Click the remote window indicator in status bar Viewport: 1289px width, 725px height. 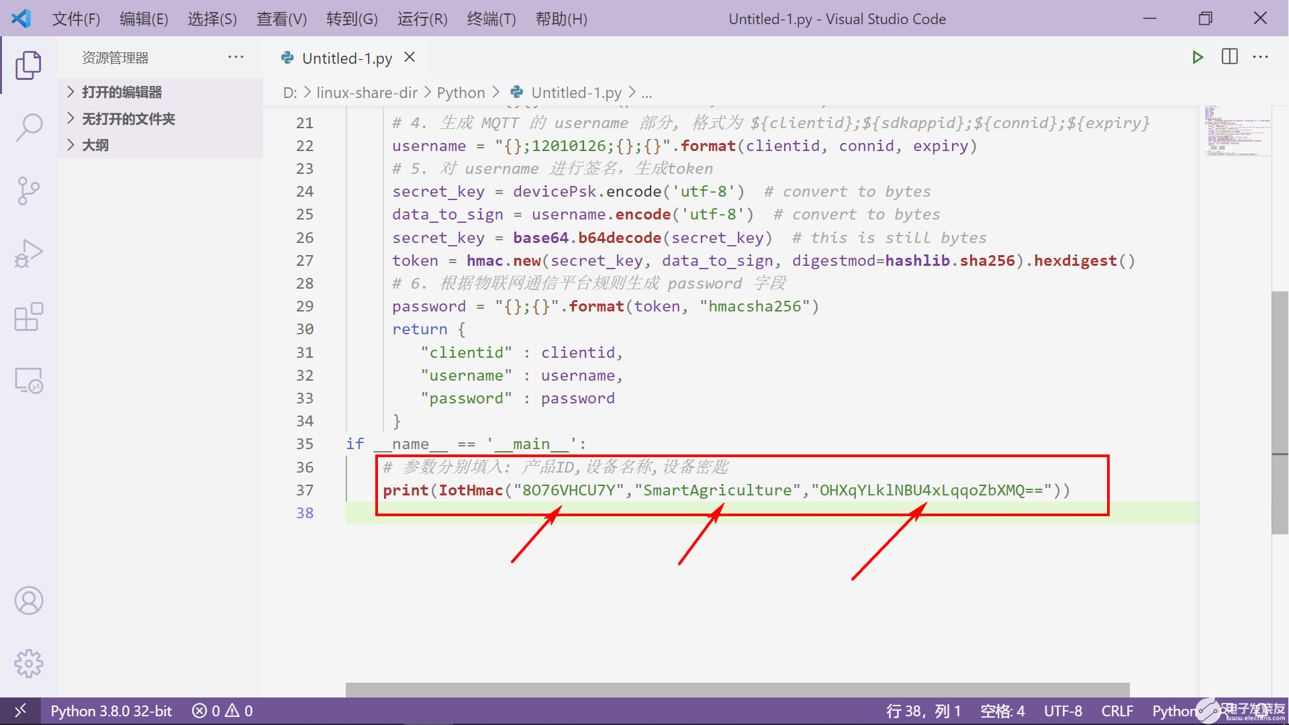point(20,711)
